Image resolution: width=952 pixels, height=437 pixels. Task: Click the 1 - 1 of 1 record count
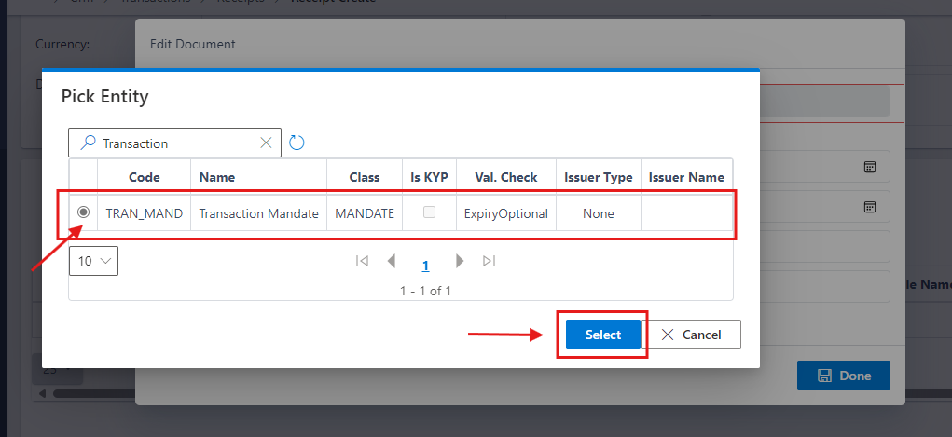425,291
